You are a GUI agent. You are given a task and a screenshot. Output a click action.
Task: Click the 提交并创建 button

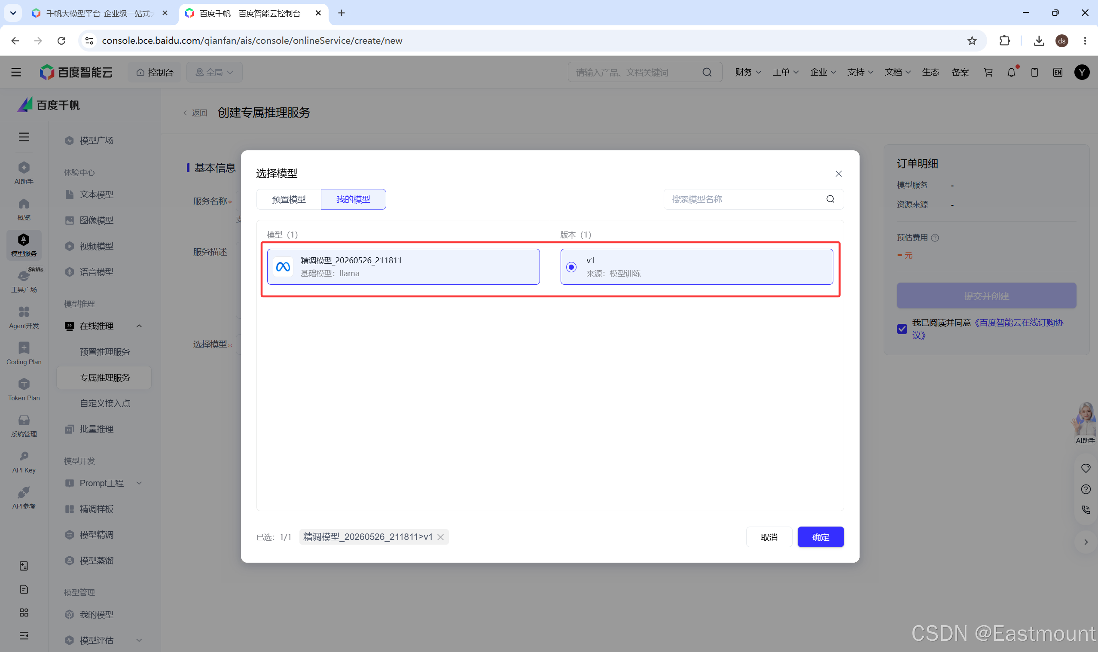coord(986,296)
